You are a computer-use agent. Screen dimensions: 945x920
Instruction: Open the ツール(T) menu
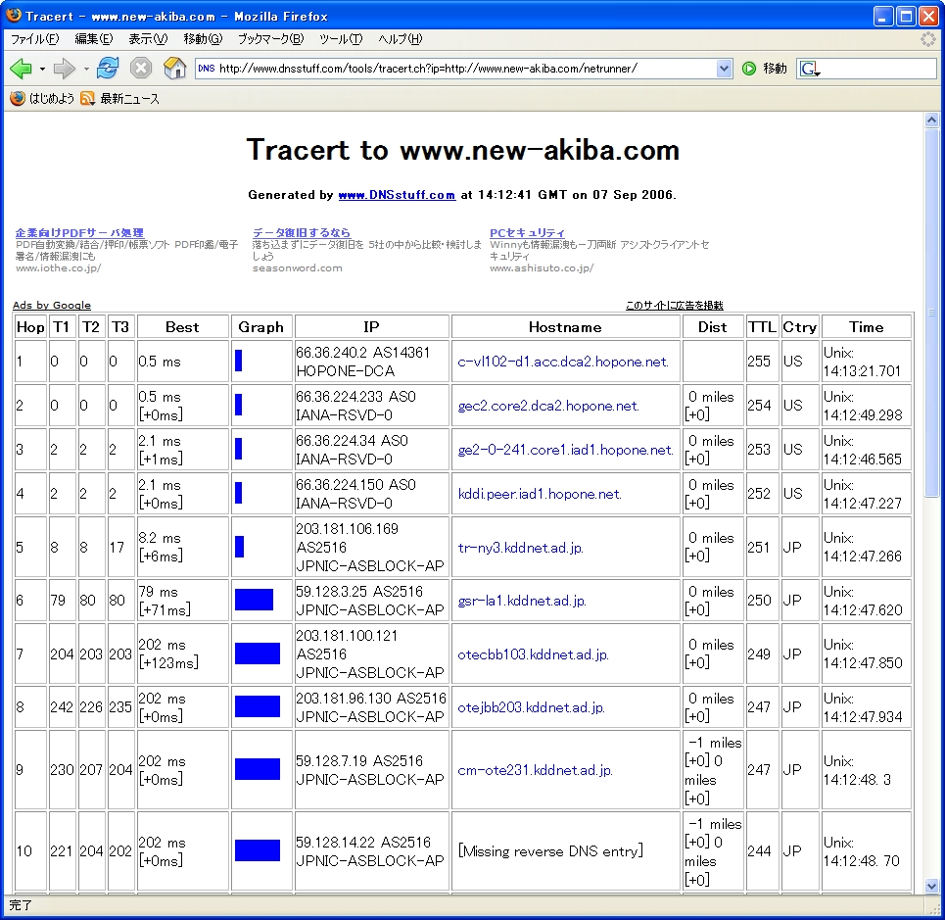tap(341, 39)
